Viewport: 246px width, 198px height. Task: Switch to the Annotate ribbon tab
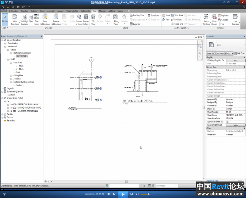click(x=51, y=11)
